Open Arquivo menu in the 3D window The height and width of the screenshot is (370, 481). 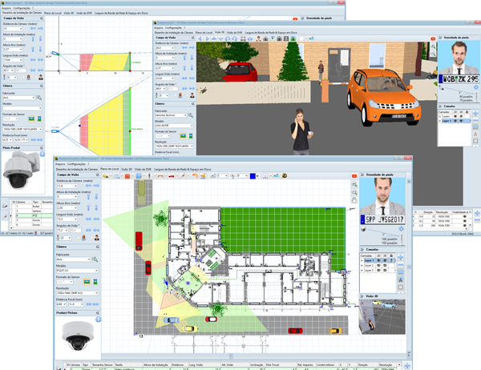click(159, 27)
